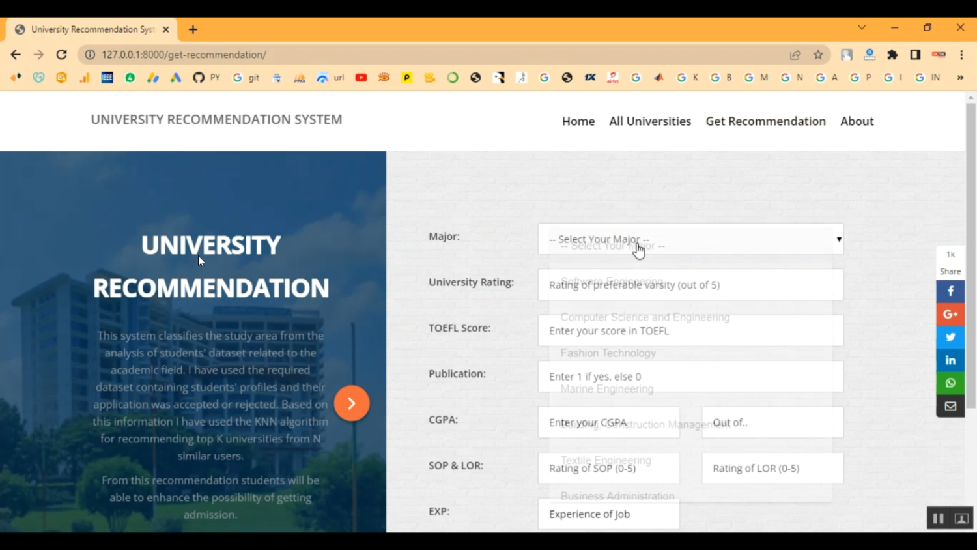Screen dimensions: 977x550
Task: Open the Extensions puzzle-piece menu
Action: (892, 55)
